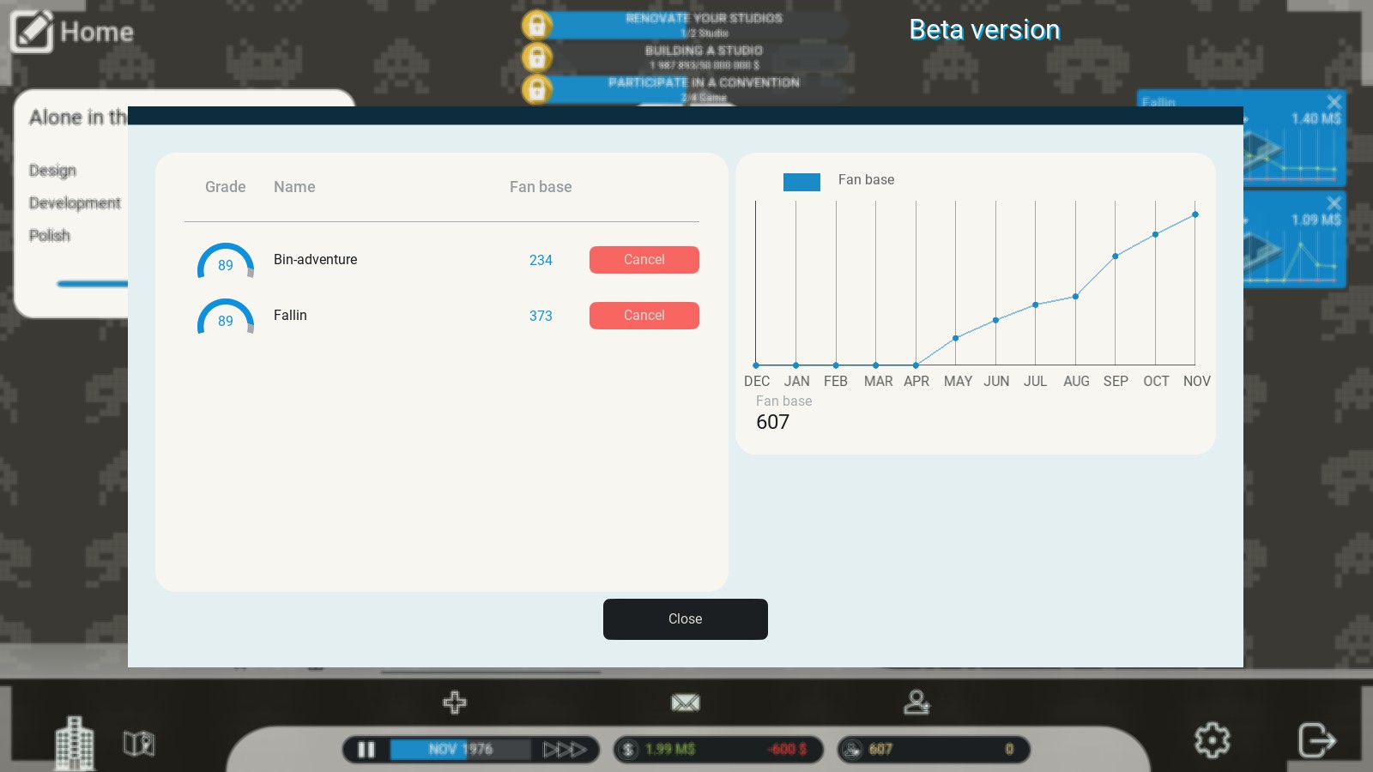1373x772 pixels.
Task: Click the NOV data point on chart
Action: click(1195, 214)
